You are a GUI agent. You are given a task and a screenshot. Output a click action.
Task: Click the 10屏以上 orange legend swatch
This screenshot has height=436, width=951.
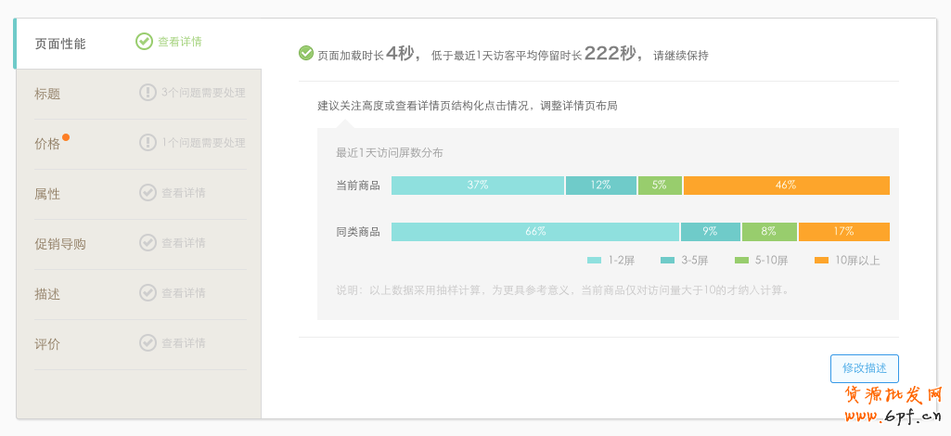[821, 261]
